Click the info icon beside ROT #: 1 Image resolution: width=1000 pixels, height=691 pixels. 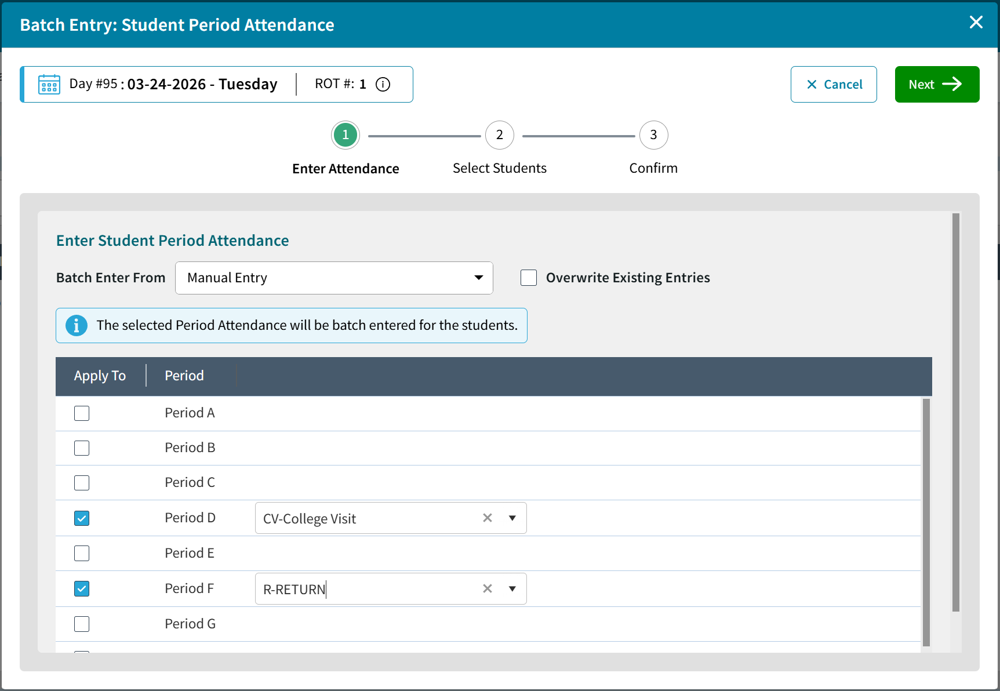coord(383,84)
